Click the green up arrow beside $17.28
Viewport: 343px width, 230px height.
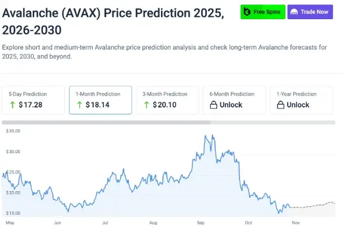pos(12,105)
